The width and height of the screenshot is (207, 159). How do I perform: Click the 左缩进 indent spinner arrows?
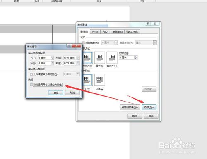[136, 57]
